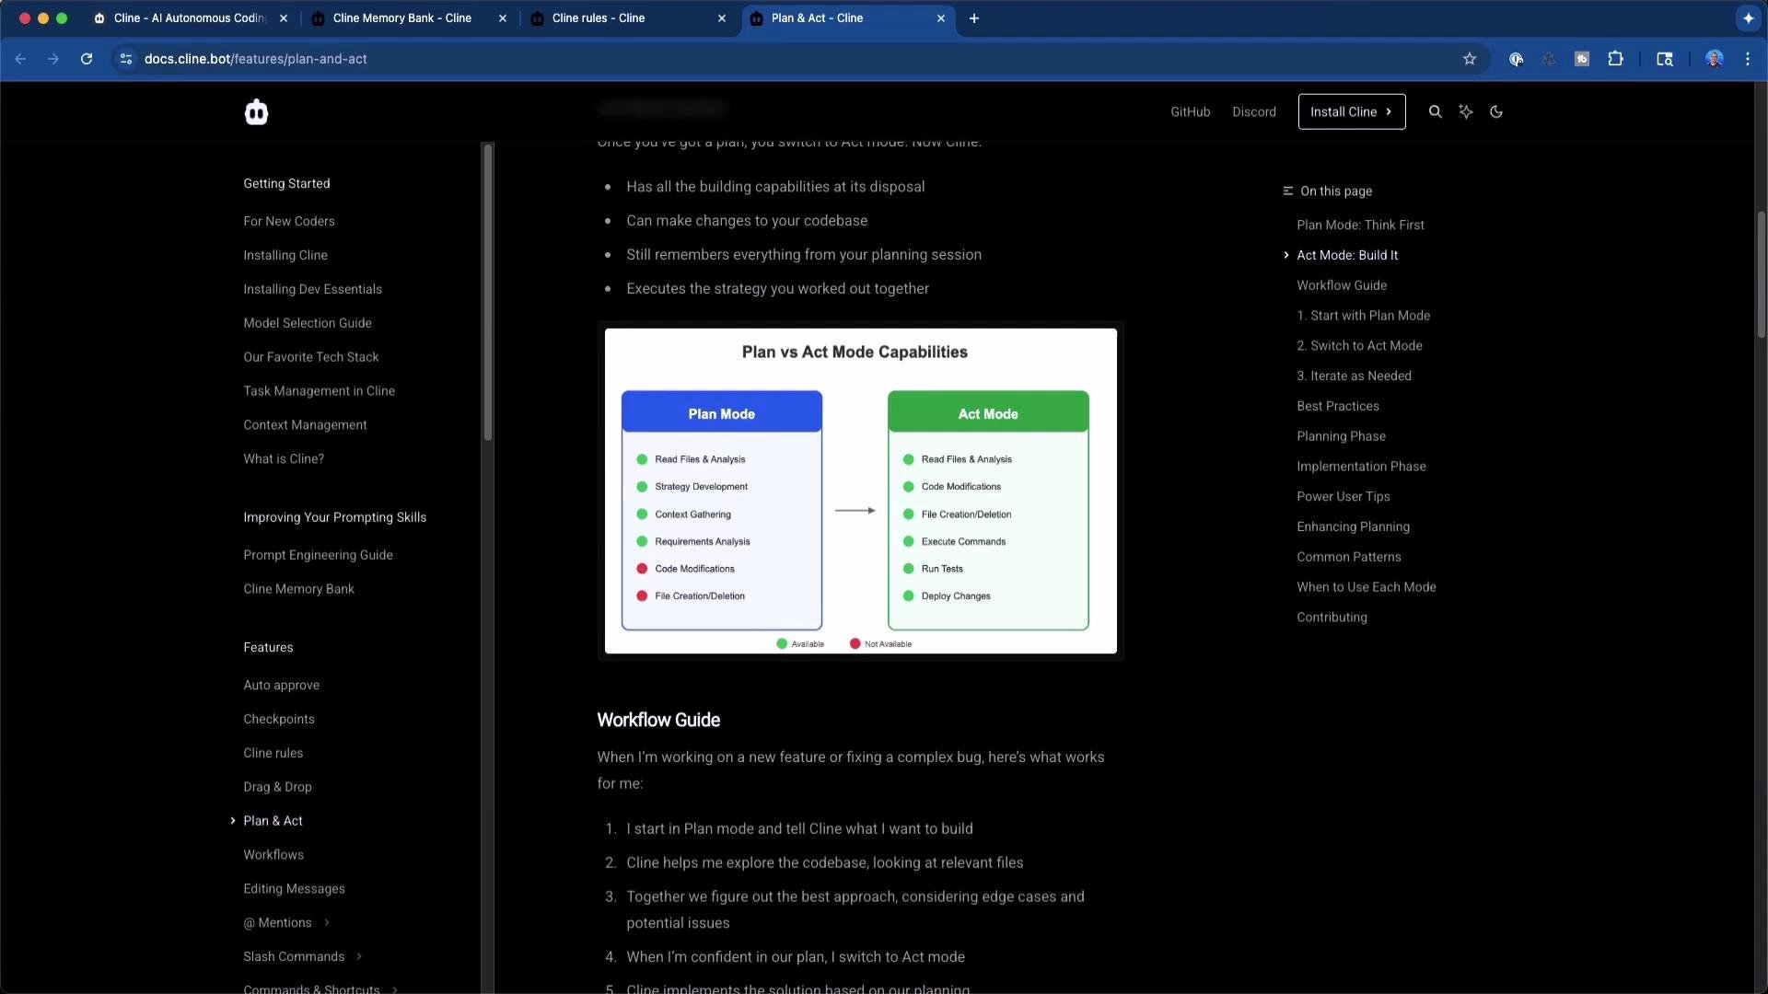Jump to When to Use Each Mode
This screenshot has width=1768, height=994.
(x=1366, y=587)
